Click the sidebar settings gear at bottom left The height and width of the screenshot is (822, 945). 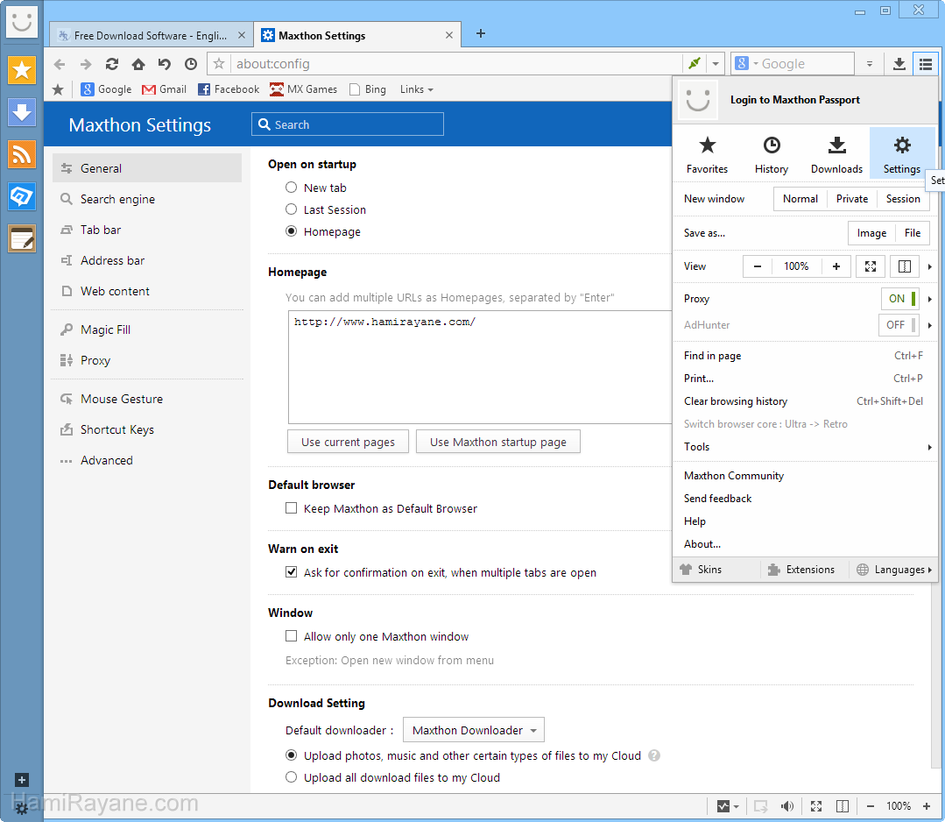point(22,808)
